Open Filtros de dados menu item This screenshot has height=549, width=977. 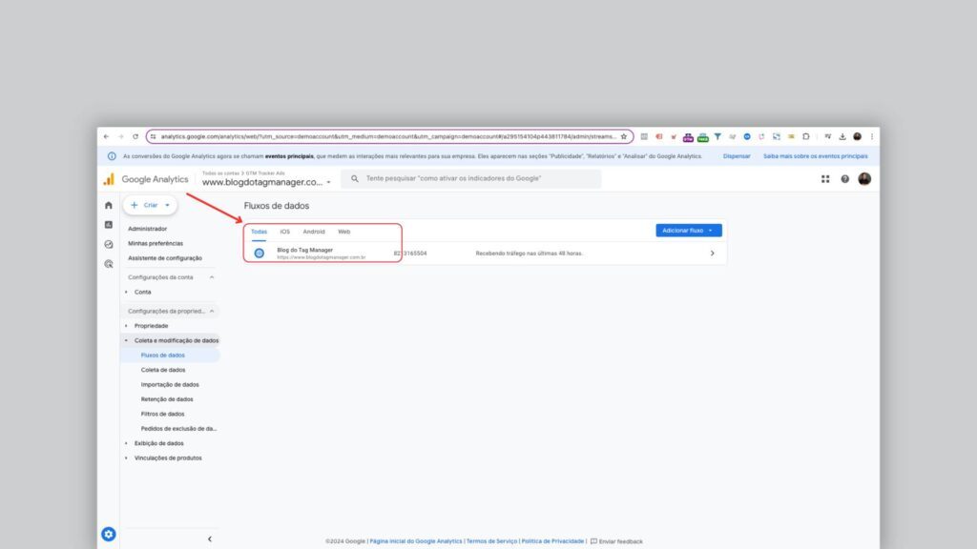(x=162, y=414)
